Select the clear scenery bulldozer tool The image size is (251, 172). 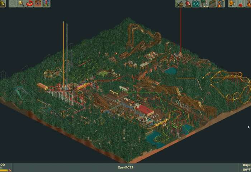179,3
